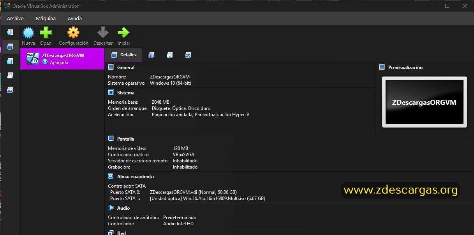Click the 2048 MB base memory value
474x235 pixels.
tap(160, 102)
